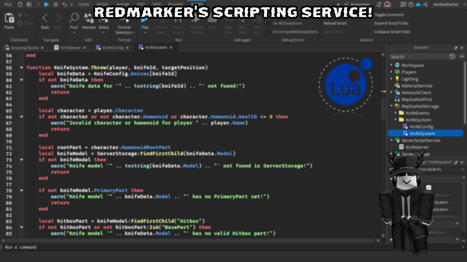This screenshot has height=262, width=467.
Task: Click the stop square in quick access bar
Action: pos(56,4)
